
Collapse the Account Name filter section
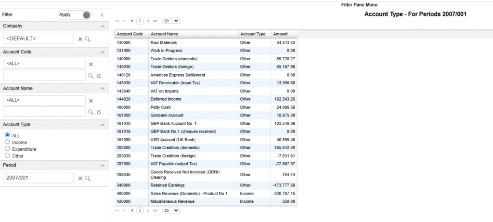coord(103,89)
